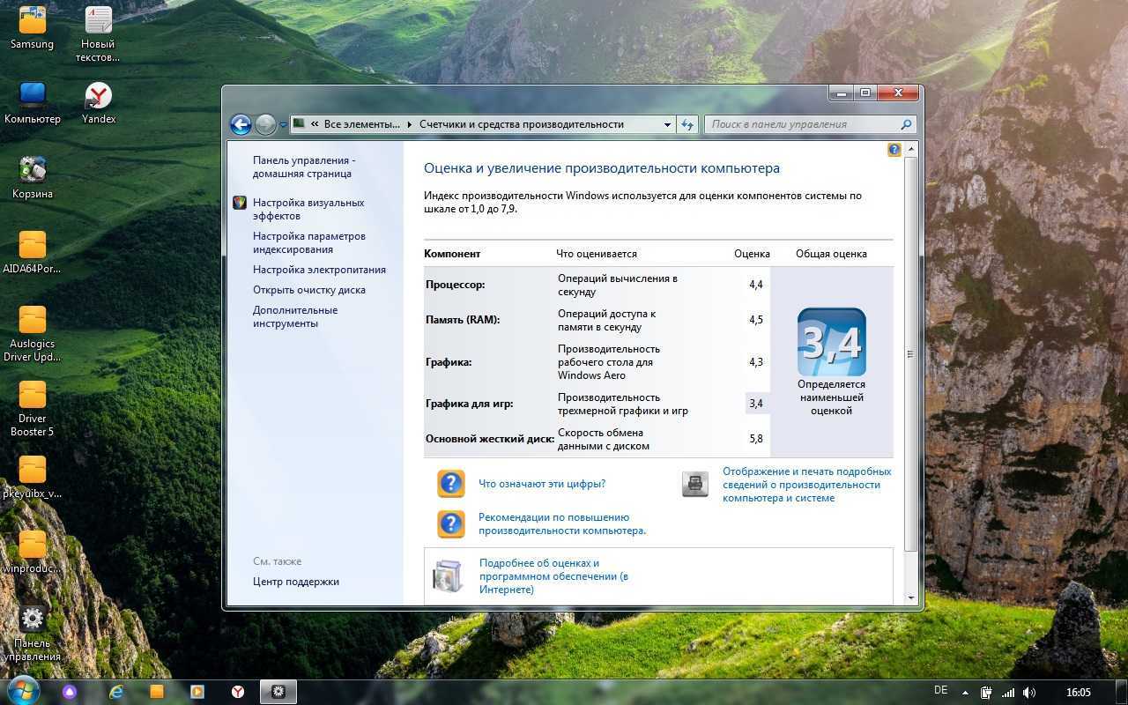Image resolution: width=1128 pixels, height=705 pixels.
Task: Click the control panel search field
Action: coord(802,124)
